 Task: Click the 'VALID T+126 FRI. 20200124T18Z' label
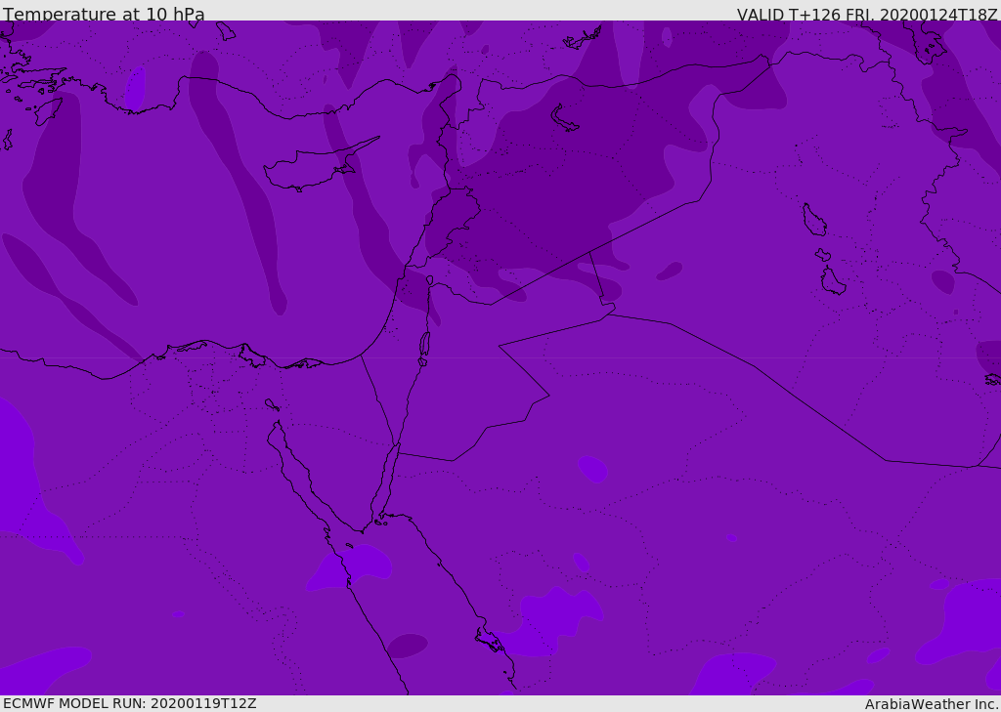867,15
